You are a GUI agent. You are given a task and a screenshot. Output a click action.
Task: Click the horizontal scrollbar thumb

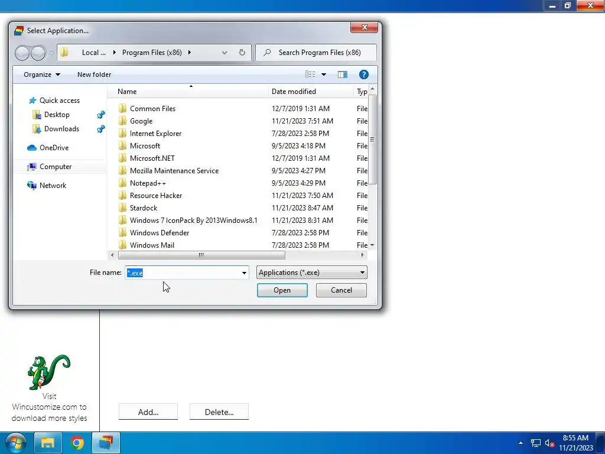coord(201,255)
